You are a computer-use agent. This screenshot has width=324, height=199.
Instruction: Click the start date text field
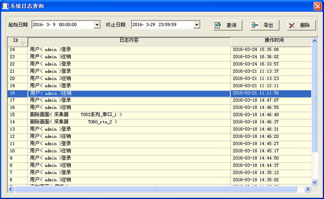(62, 25)
